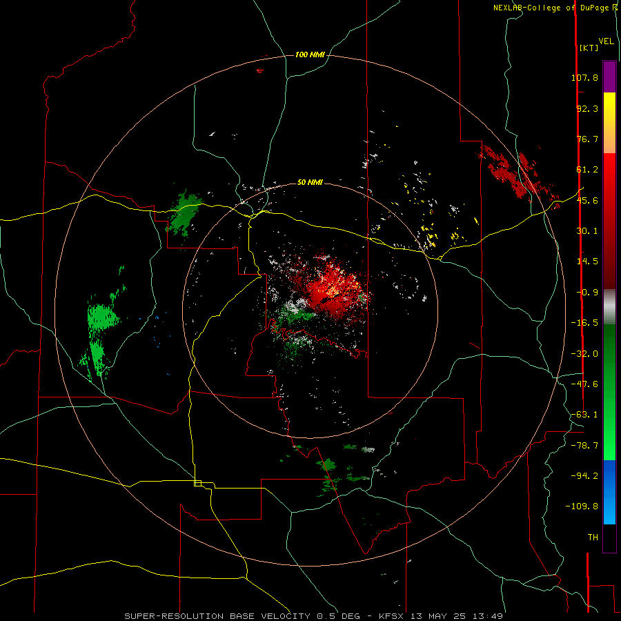Click the 30.1 legend value
Image resolution: width=621 pixels, height=621 pixels.
point(587,231)
